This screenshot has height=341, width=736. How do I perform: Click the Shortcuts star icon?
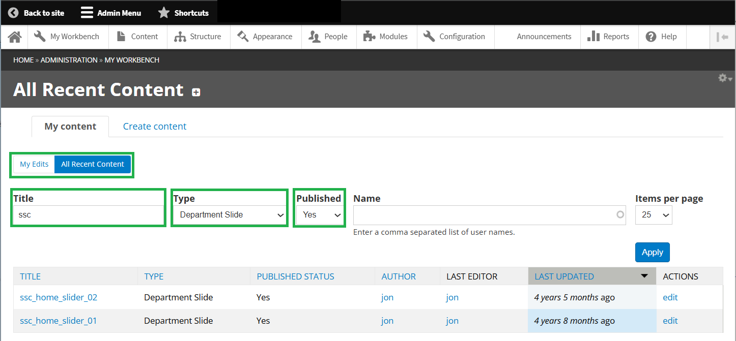[163, 13]
